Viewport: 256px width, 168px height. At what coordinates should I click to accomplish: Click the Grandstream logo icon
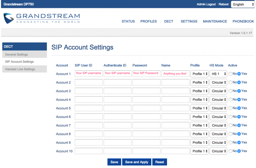point(9,18)
